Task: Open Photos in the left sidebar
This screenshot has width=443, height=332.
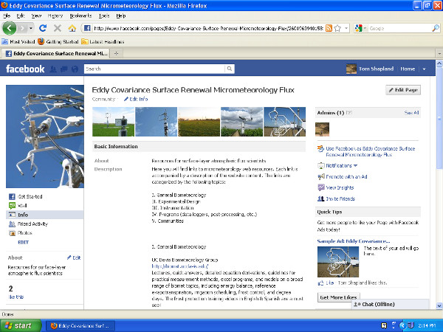Action: click(25, 232)
